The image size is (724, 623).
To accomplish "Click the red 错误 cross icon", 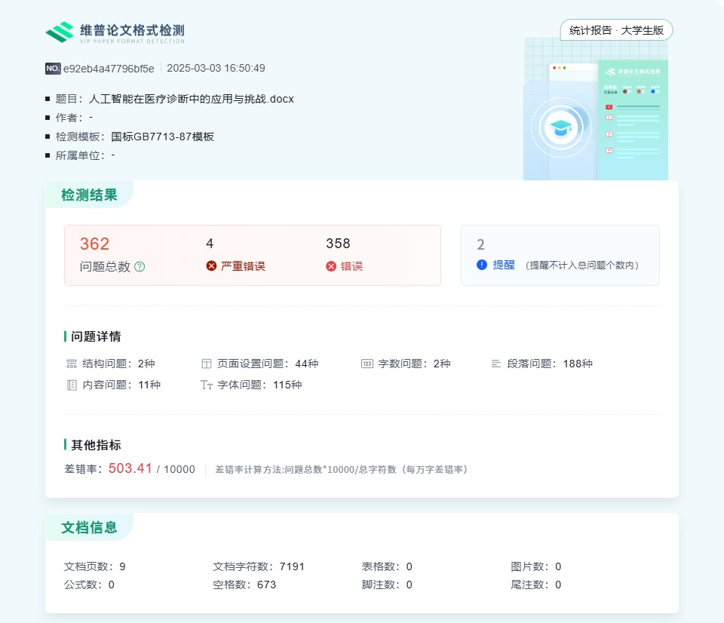I will 331,266.
